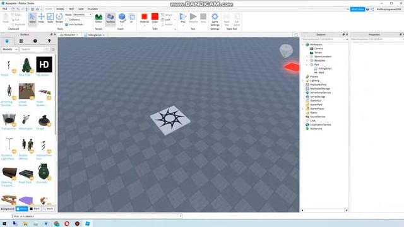This screenshot has width=404, height=227.
Task: Open the FILE menu
Action: [5, 9]
